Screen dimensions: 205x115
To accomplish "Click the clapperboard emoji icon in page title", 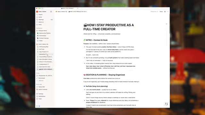I will tap(85, 25).
